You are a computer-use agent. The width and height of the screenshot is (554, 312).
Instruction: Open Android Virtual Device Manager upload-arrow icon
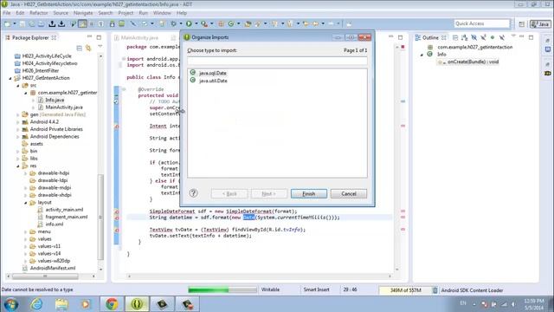52,23
